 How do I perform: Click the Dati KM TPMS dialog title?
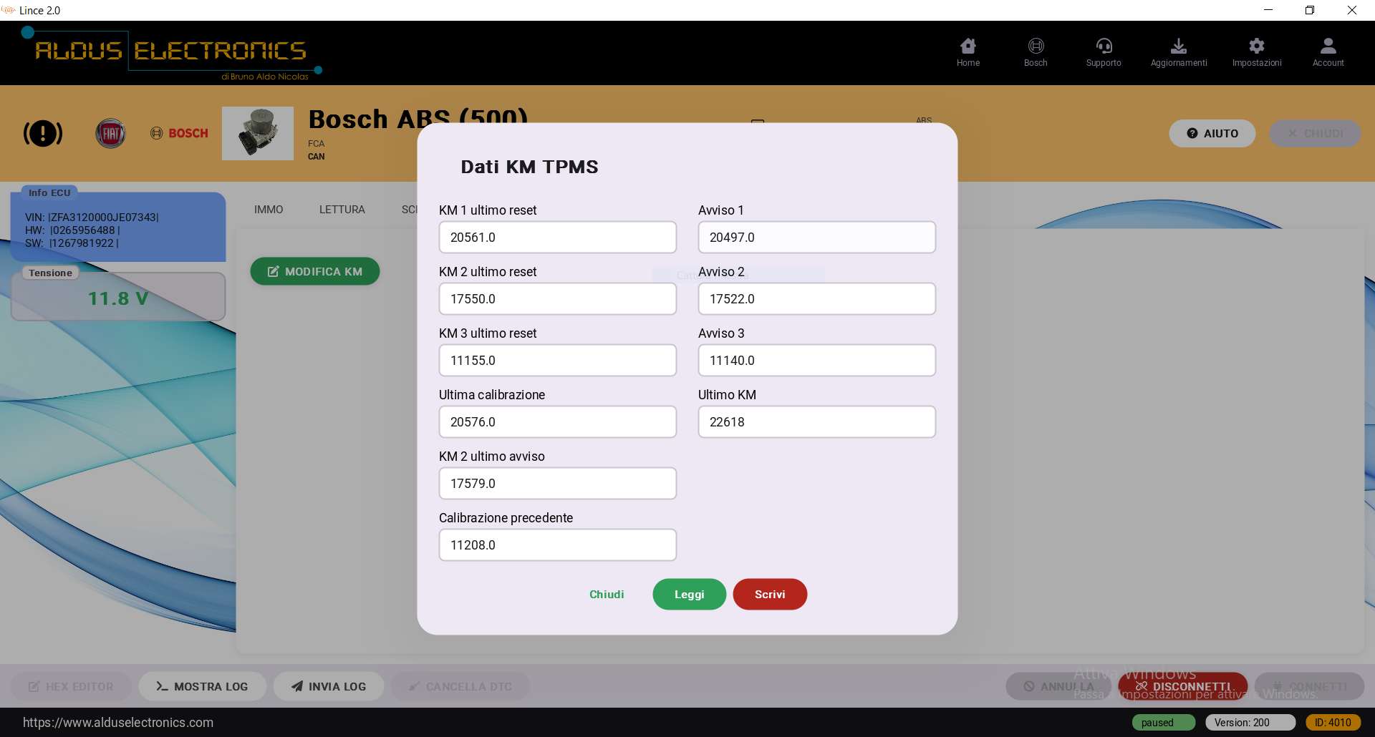(x=529, y=167)
